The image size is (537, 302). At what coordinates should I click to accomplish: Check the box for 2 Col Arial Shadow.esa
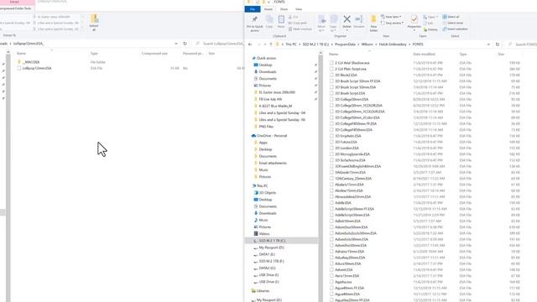point(331,63)
